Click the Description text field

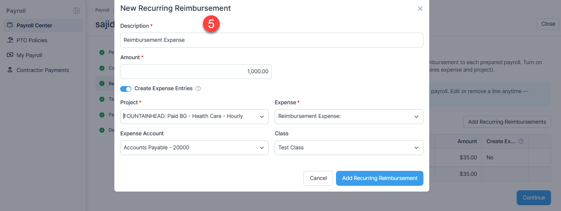[x=272, y=40]
